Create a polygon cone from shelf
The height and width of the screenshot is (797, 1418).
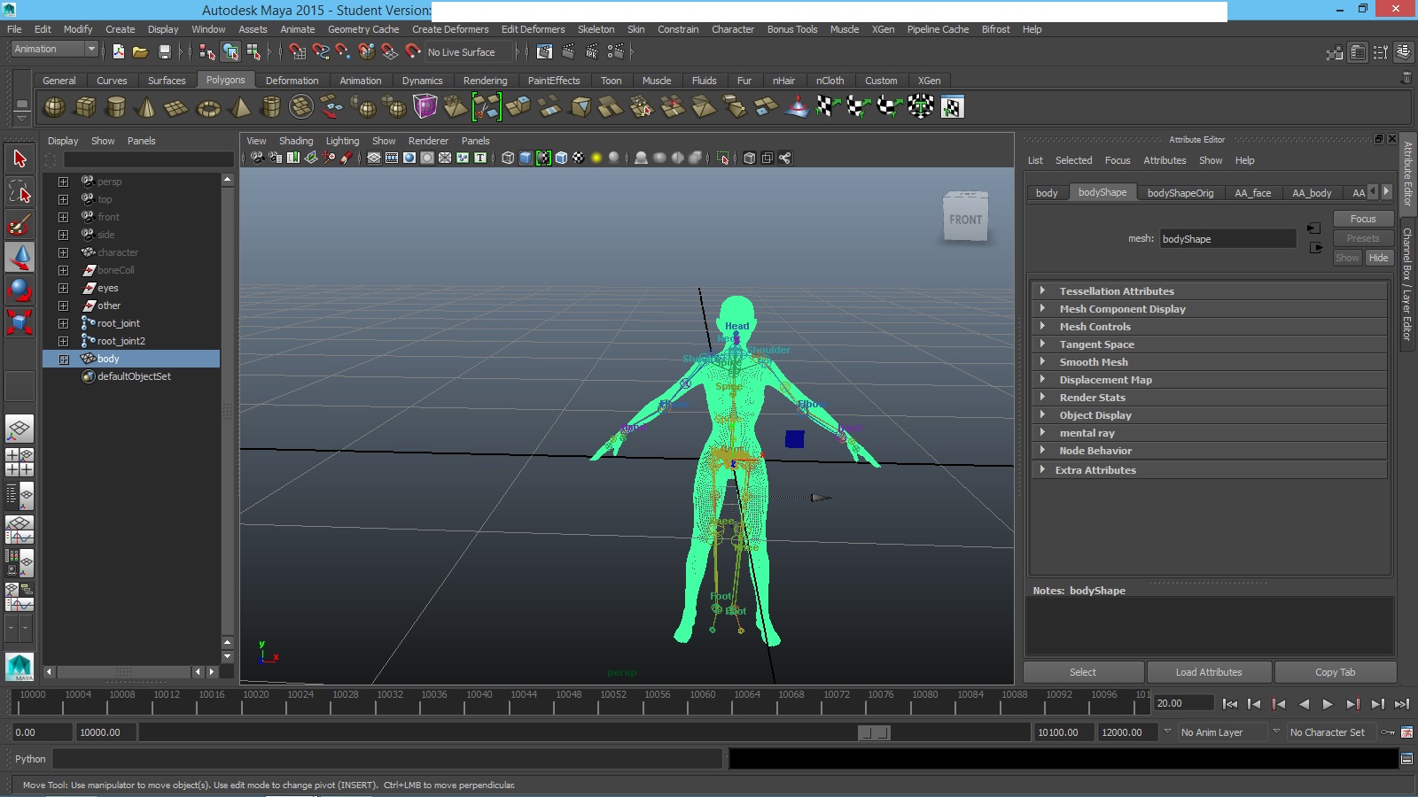pos(146,107)
